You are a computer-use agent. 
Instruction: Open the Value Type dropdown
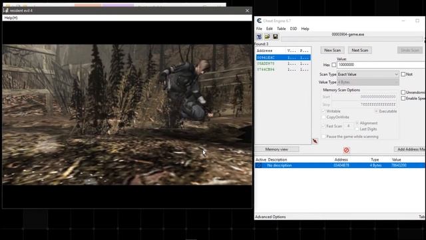[368, 82]
